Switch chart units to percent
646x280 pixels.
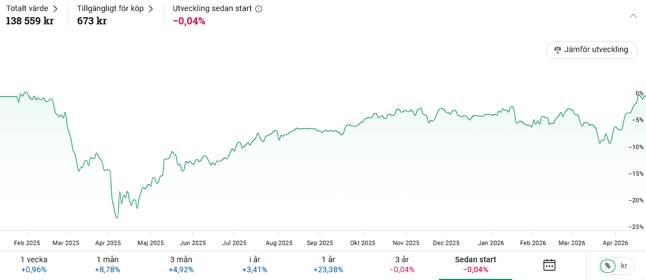coord(608,266)
